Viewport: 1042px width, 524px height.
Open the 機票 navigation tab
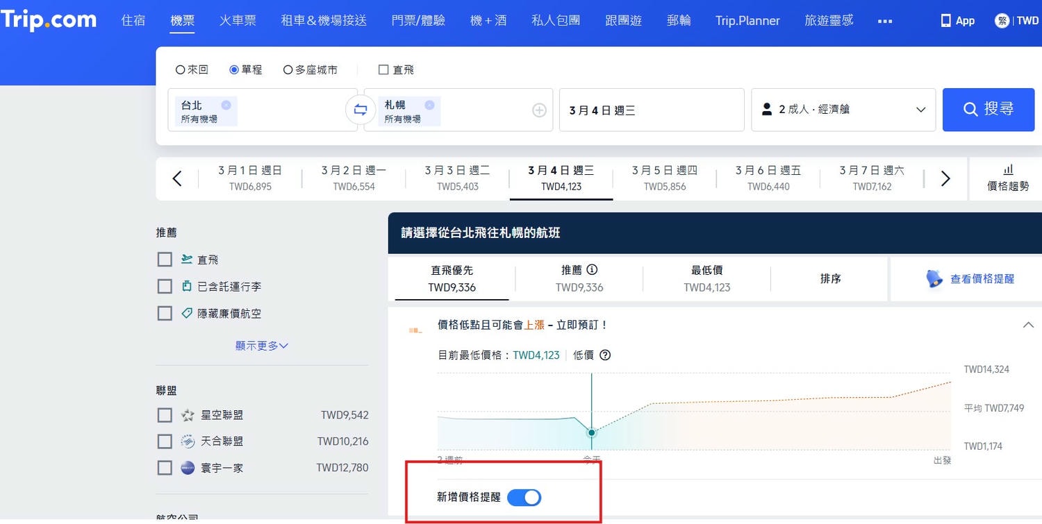pos(183,21)
